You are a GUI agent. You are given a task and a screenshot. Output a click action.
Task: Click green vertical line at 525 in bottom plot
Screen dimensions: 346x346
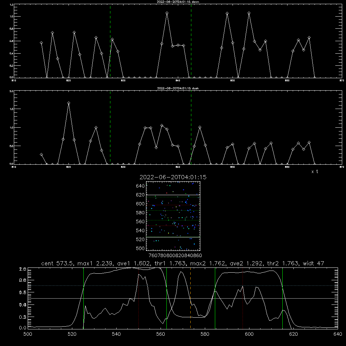(83, 298)
